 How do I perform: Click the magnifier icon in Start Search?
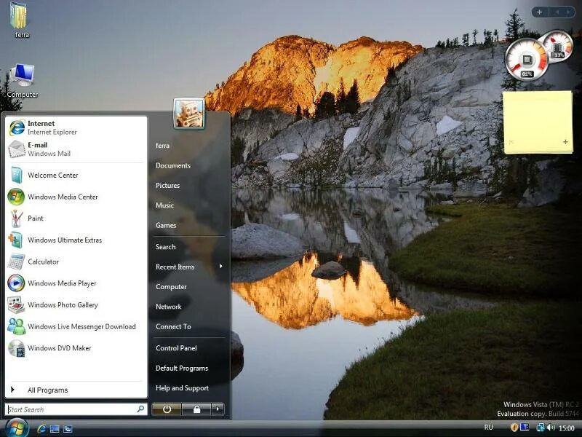[x=140, y=409]
